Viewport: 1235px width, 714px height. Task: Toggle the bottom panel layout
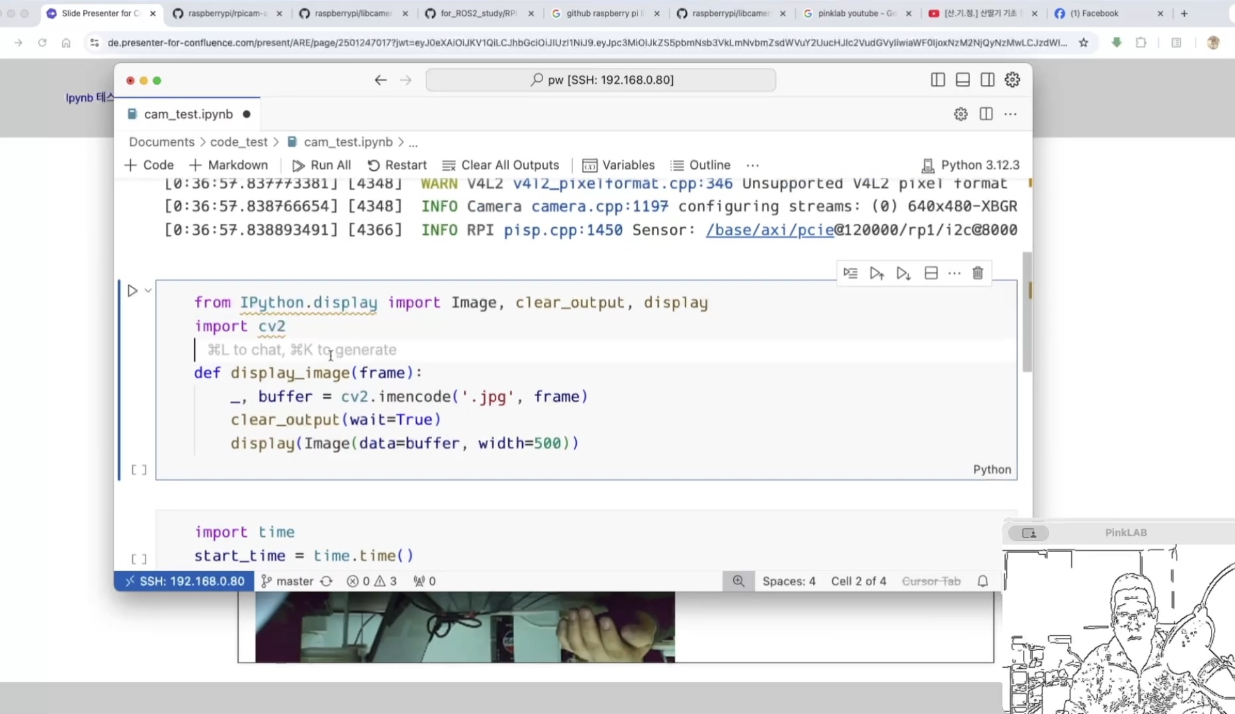(962, 80)
